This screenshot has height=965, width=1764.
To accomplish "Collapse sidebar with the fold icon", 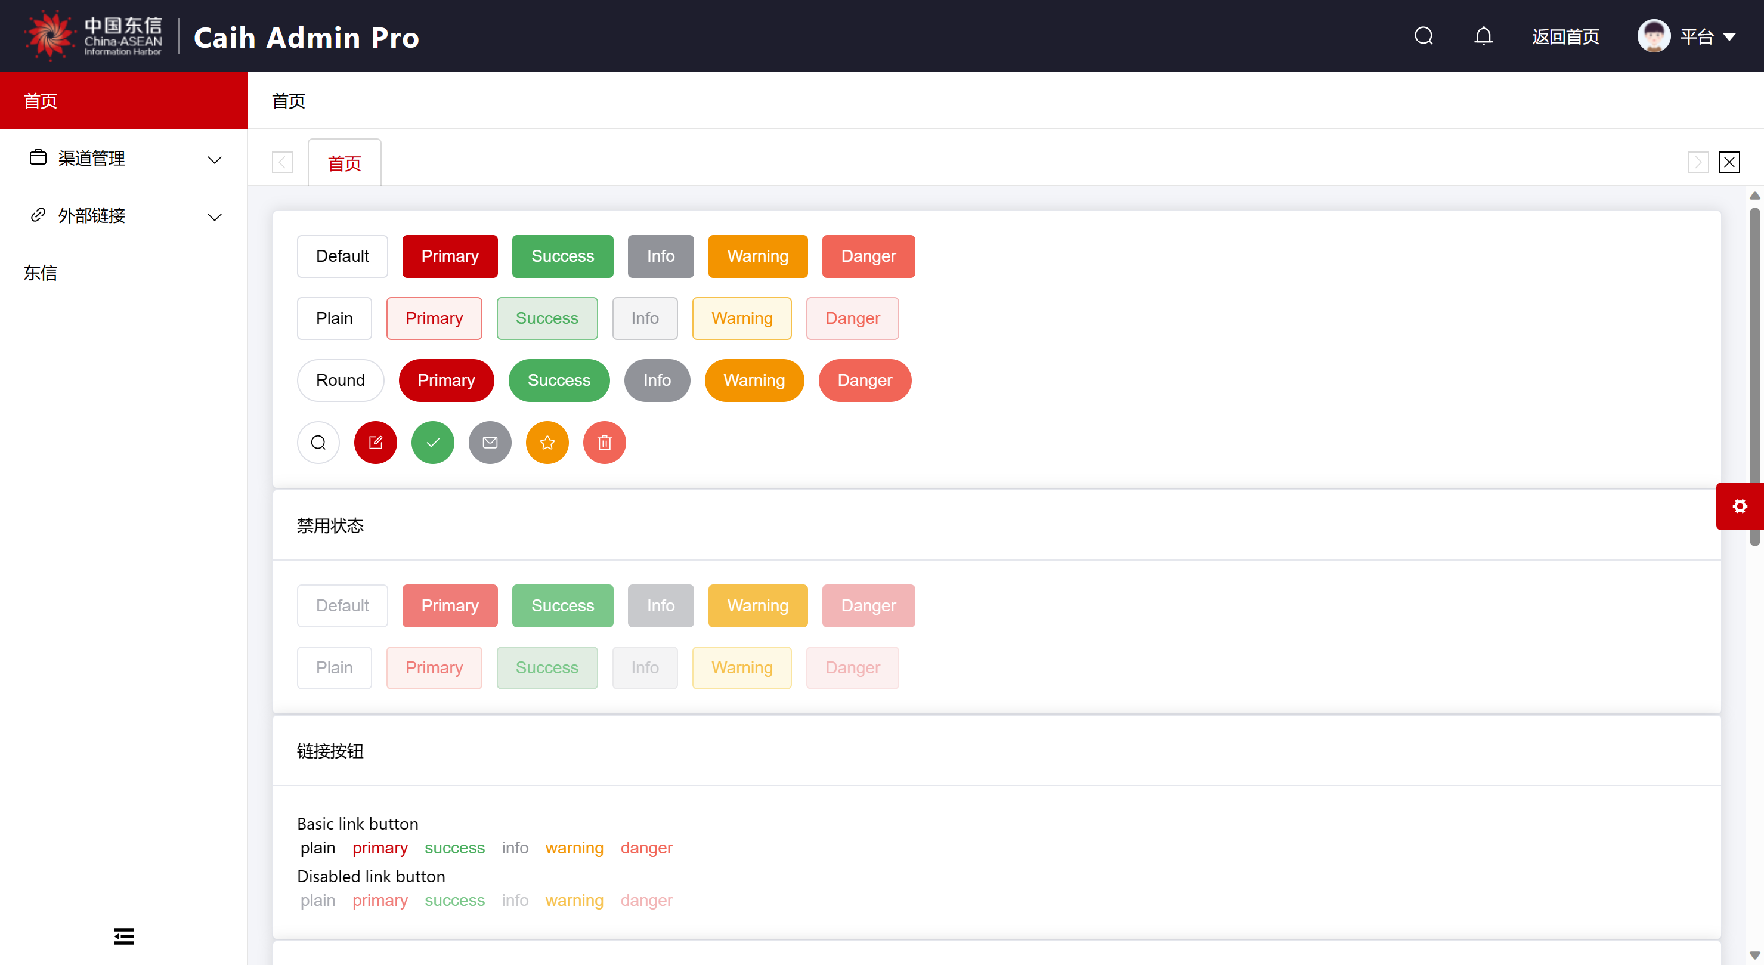I will coord(123,936).
